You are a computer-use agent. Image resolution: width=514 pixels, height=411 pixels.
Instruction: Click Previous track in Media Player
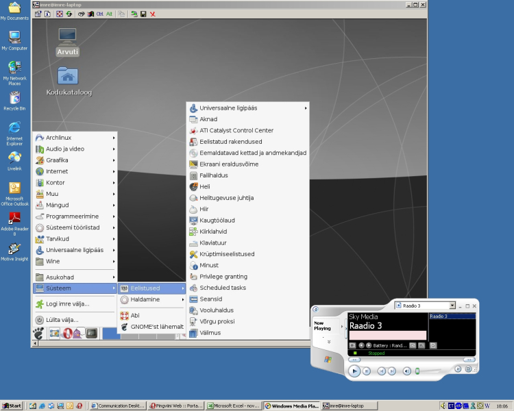pos(381,371)
